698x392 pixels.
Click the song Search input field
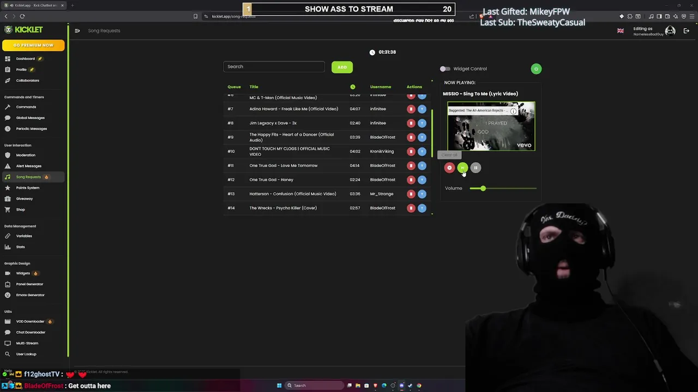coord(274,66)
